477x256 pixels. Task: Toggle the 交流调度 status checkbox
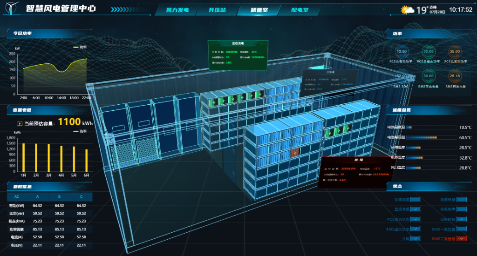click(416, 200)
